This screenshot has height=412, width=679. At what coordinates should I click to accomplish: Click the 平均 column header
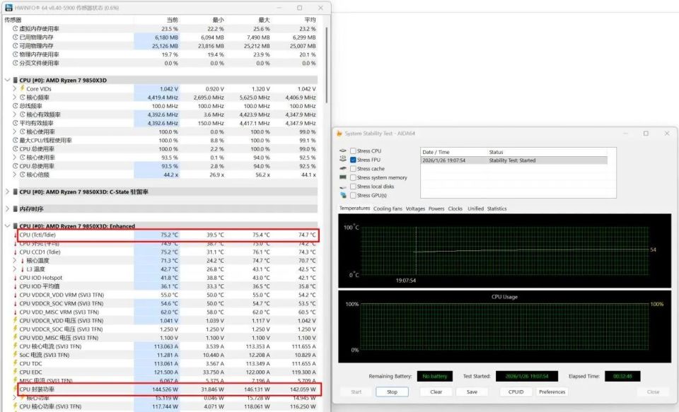coord(310,20)
